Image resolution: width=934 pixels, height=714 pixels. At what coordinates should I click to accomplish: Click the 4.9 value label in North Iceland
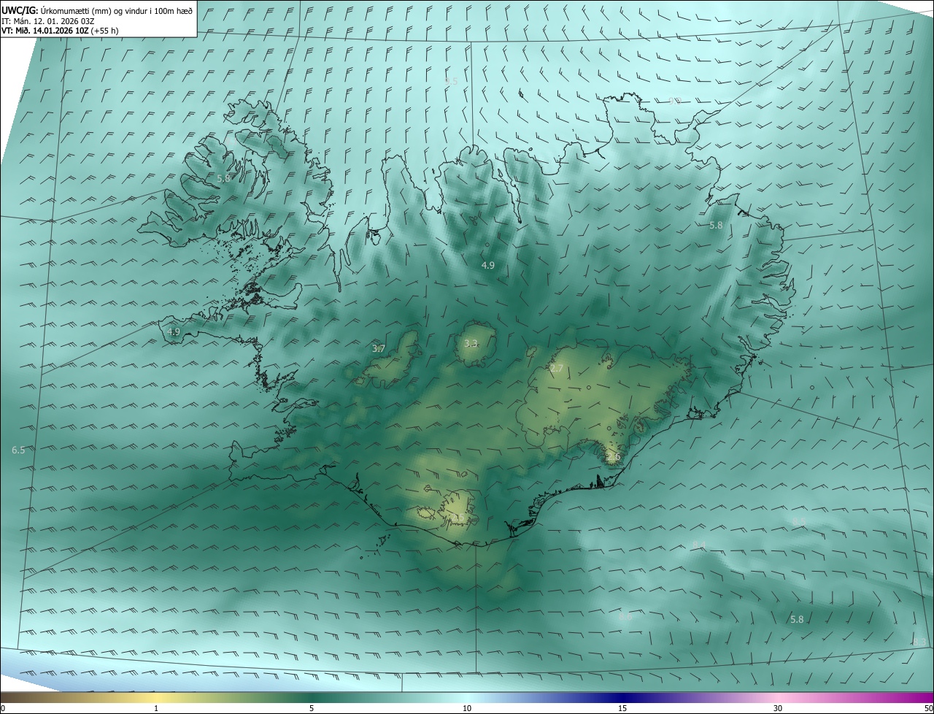point(488,266)
